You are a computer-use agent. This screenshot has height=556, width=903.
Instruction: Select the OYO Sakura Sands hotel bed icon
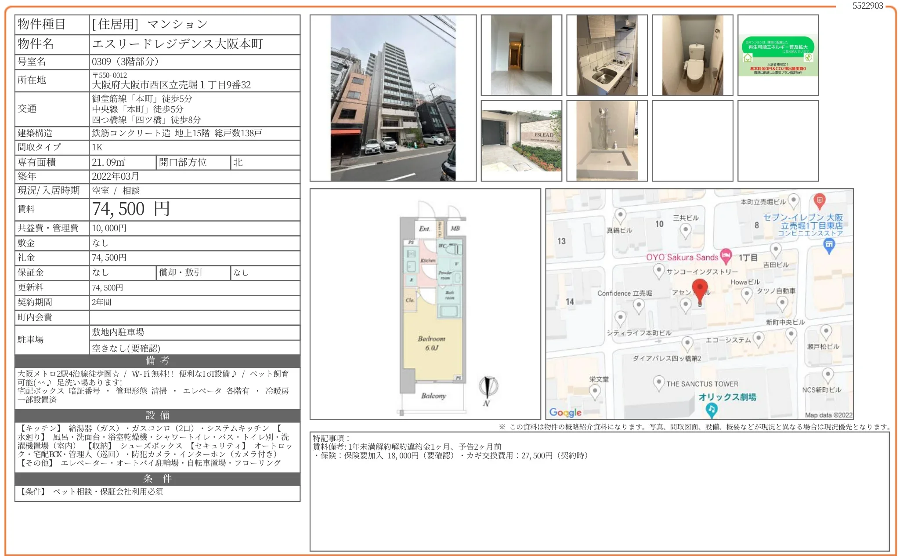(x=726, y=255)
